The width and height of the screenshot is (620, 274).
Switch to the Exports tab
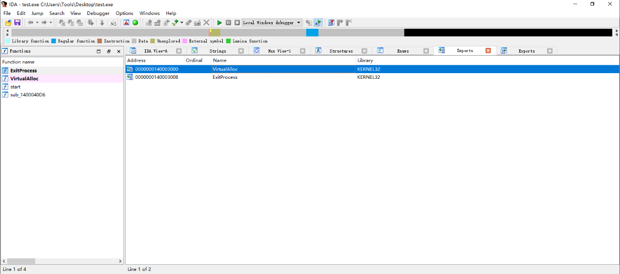[x=526, y=51]
